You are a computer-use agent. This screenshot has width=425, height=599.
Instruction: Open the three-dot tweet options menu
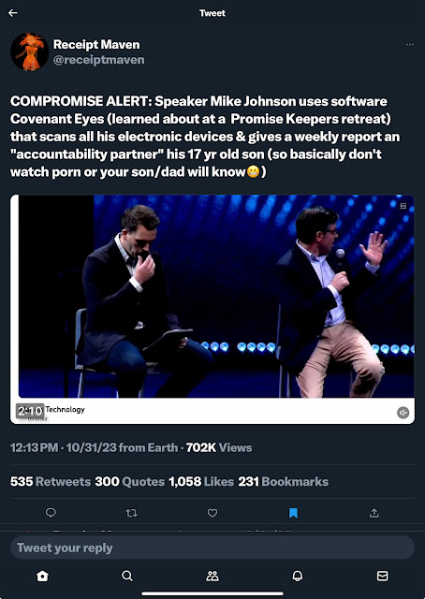[410, 45]
